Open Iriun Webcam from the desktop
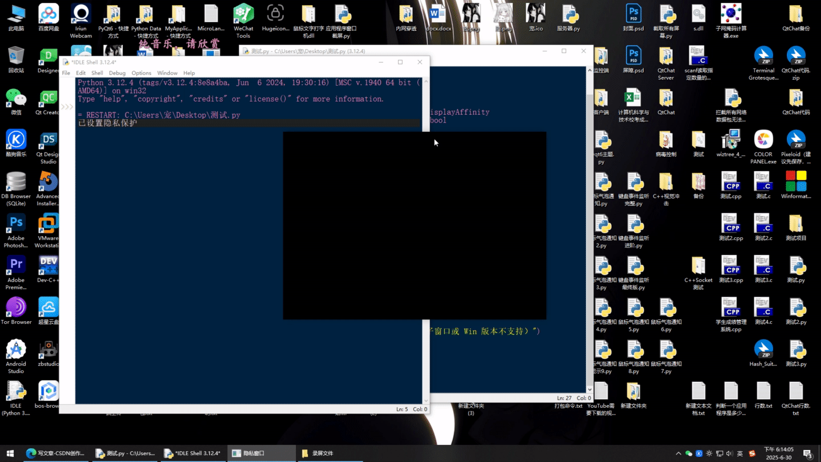The height and width of the screenshot is (462, 821). click(x=80, y=14)
